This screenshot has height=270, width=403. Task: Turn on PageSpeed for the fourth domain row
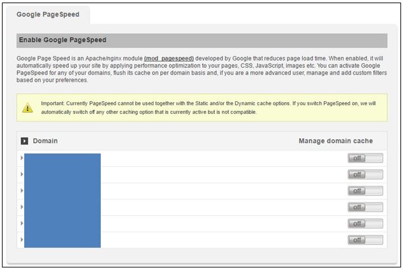[x=365, y=207]
